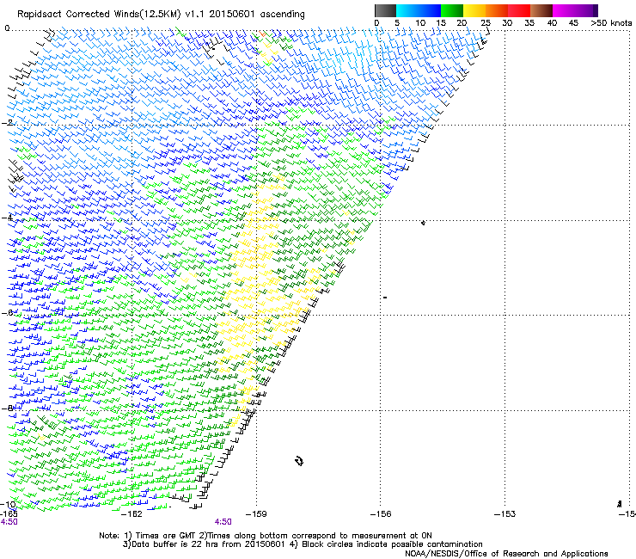
Task: Click the 'Note: 1) Times are GMT' footnote line
Action: click(x=266, y=536)
